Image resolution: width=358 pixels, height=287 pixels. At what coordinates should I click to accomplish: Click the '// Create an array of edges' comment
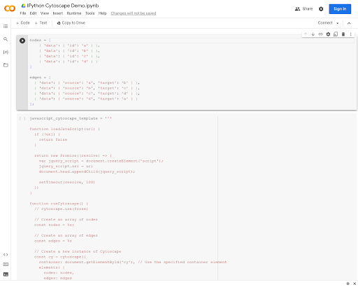click(66, 236)
